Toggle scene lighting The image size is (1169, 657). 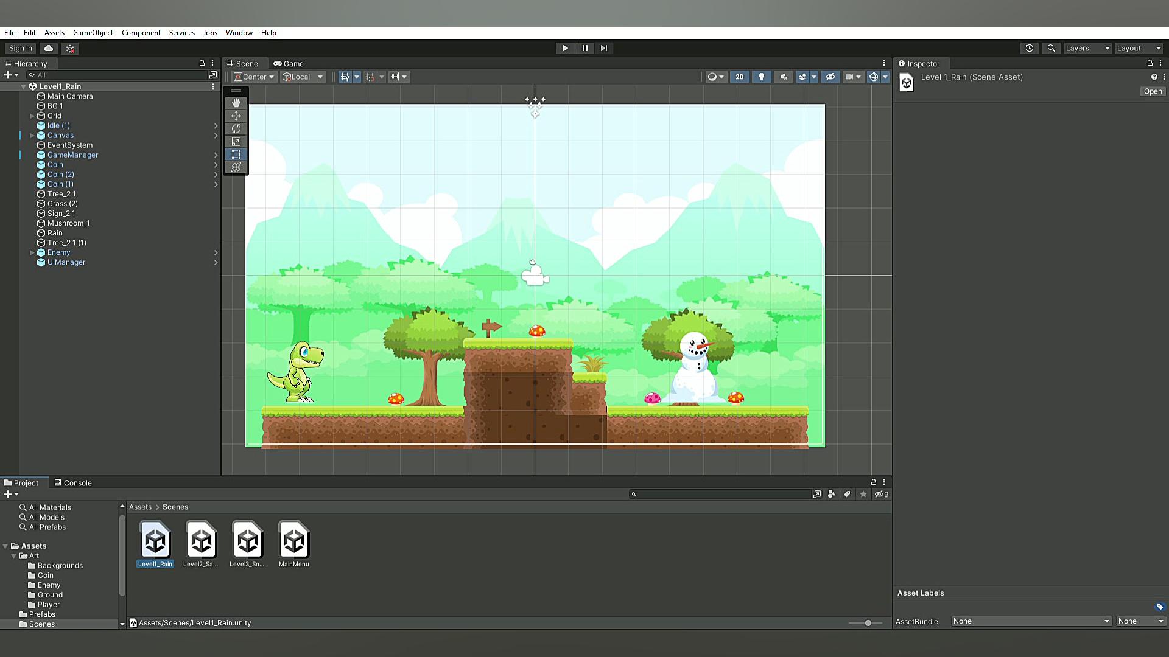pyautogui.click(x=762, y=77)
